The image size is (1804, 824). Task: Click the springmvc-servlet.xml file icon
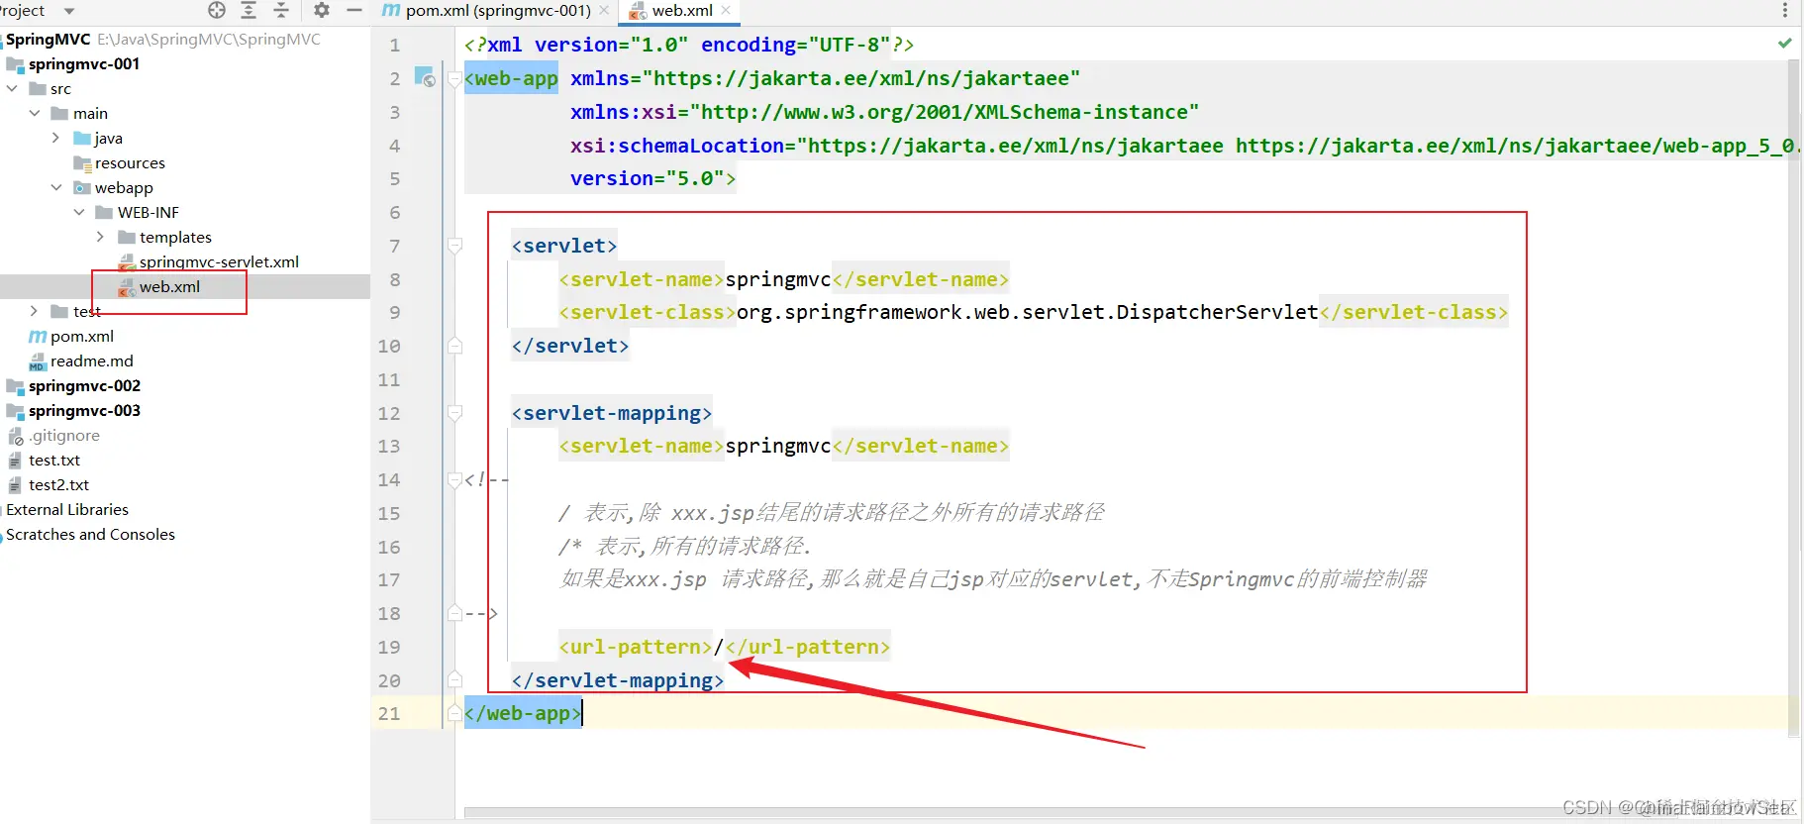point(127,262)
